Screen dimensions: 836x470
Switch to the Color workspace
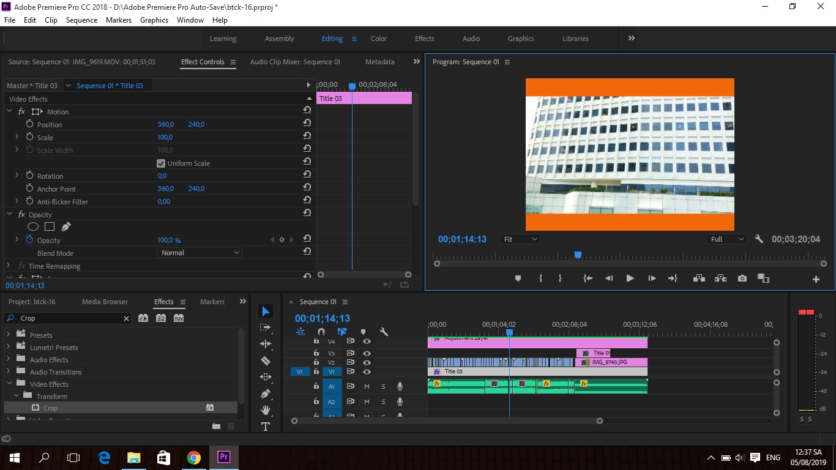(x=379, y=39)
